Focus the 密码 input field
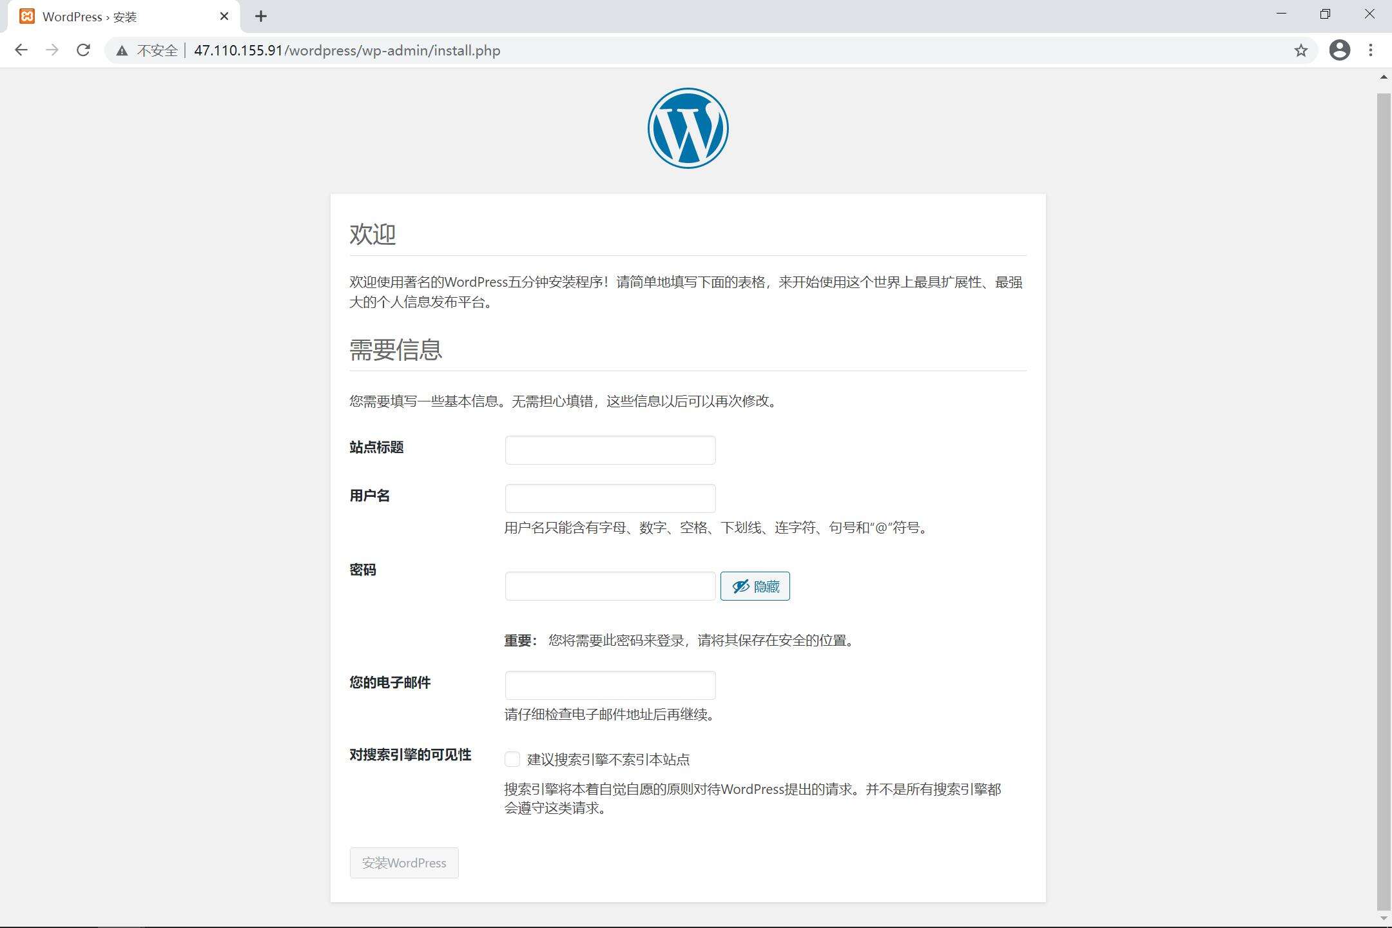Viewport: 1392px width, 928px height. (x=610, y=586)
